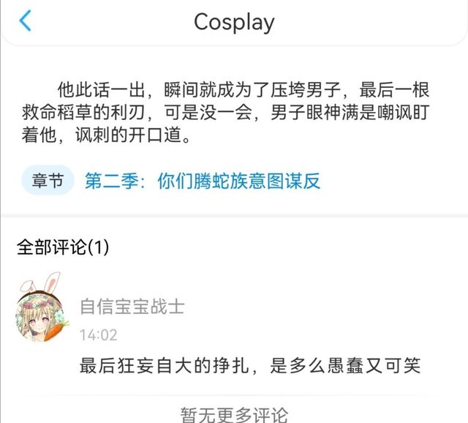
Task: Tap the (1) comment count
Action: tap(98, 247)
